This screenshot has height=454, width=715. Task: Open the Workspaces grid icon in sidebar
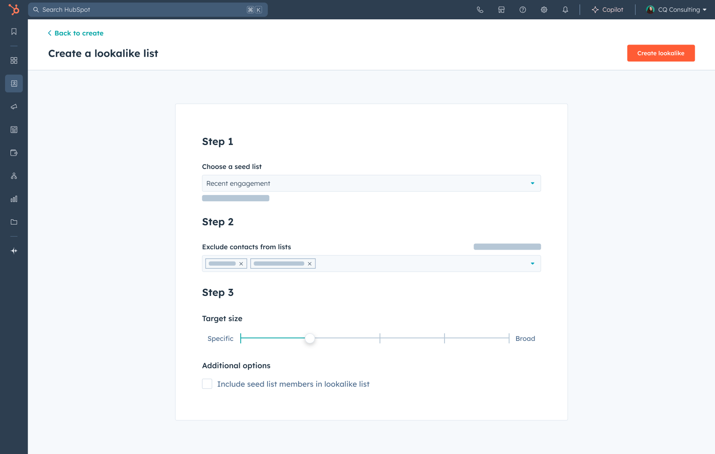pyautogui.click(x=14, y=61)
